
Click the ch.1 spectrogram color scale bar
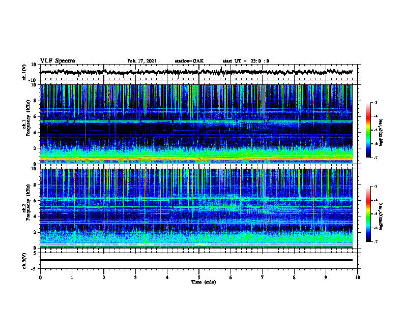click(368, 130)
